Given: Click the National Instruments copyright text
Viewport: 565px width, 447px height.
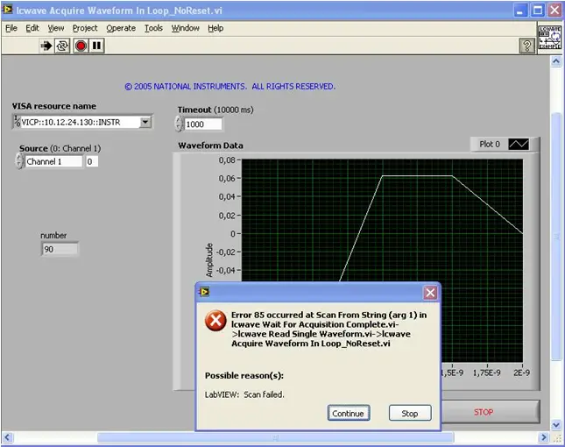Looking at the screenshot, I should (230, 87).
